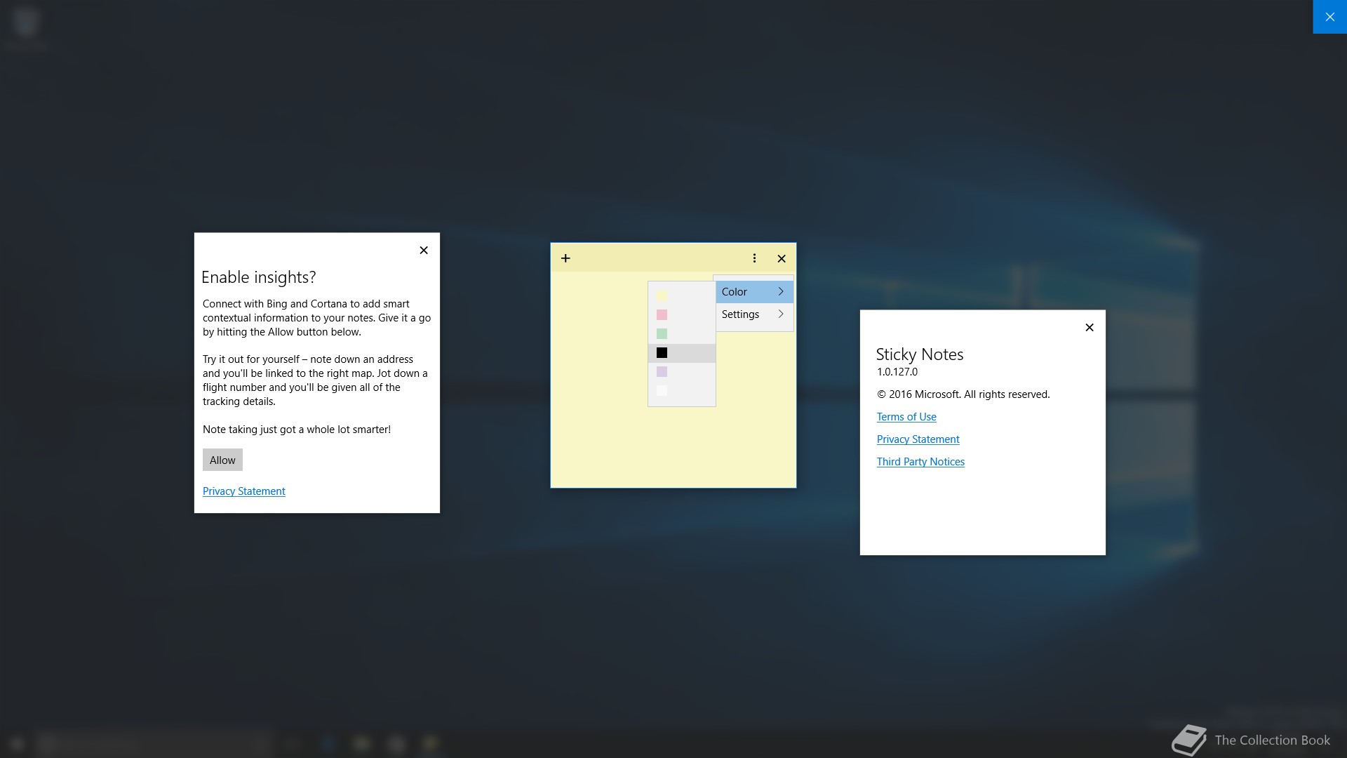The height and width of the screenshot is (758, 1347).
Task: Pick the black highlighted color swatch
Action: (x=662, y=352)
